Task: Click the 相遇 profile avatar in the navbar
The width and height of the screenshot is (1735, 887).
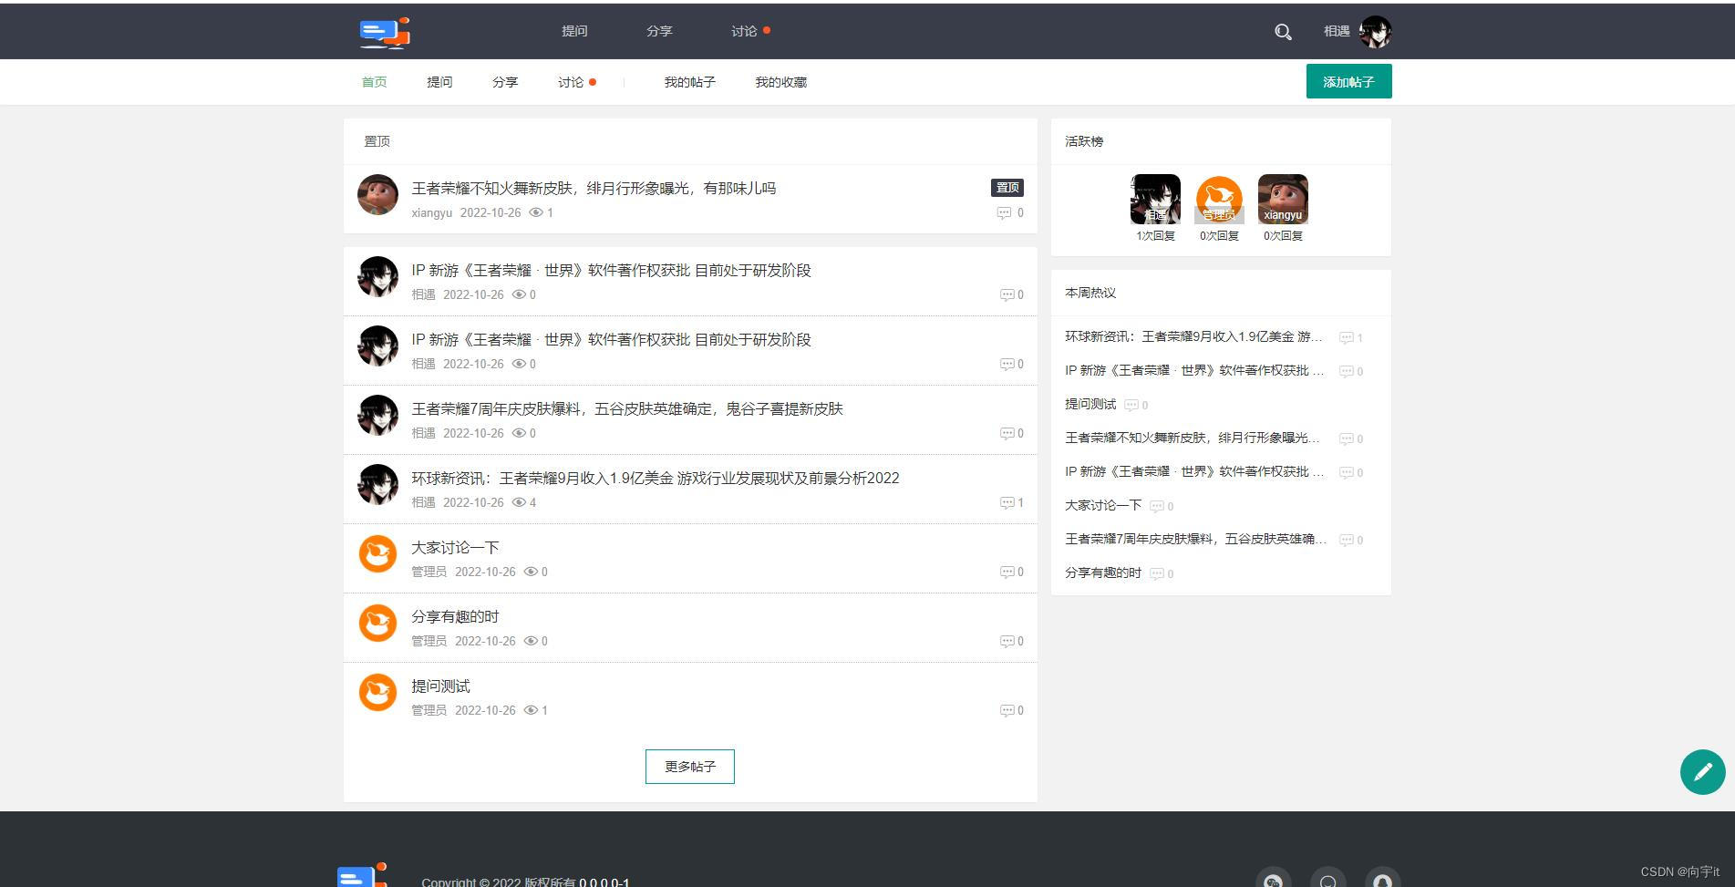Action: [x=1375, y=31]
